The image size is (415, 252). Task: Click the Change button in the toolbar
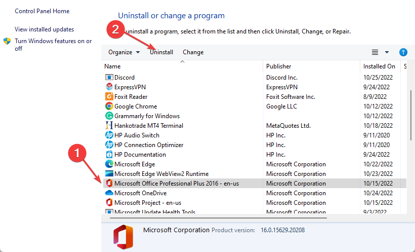193,52
